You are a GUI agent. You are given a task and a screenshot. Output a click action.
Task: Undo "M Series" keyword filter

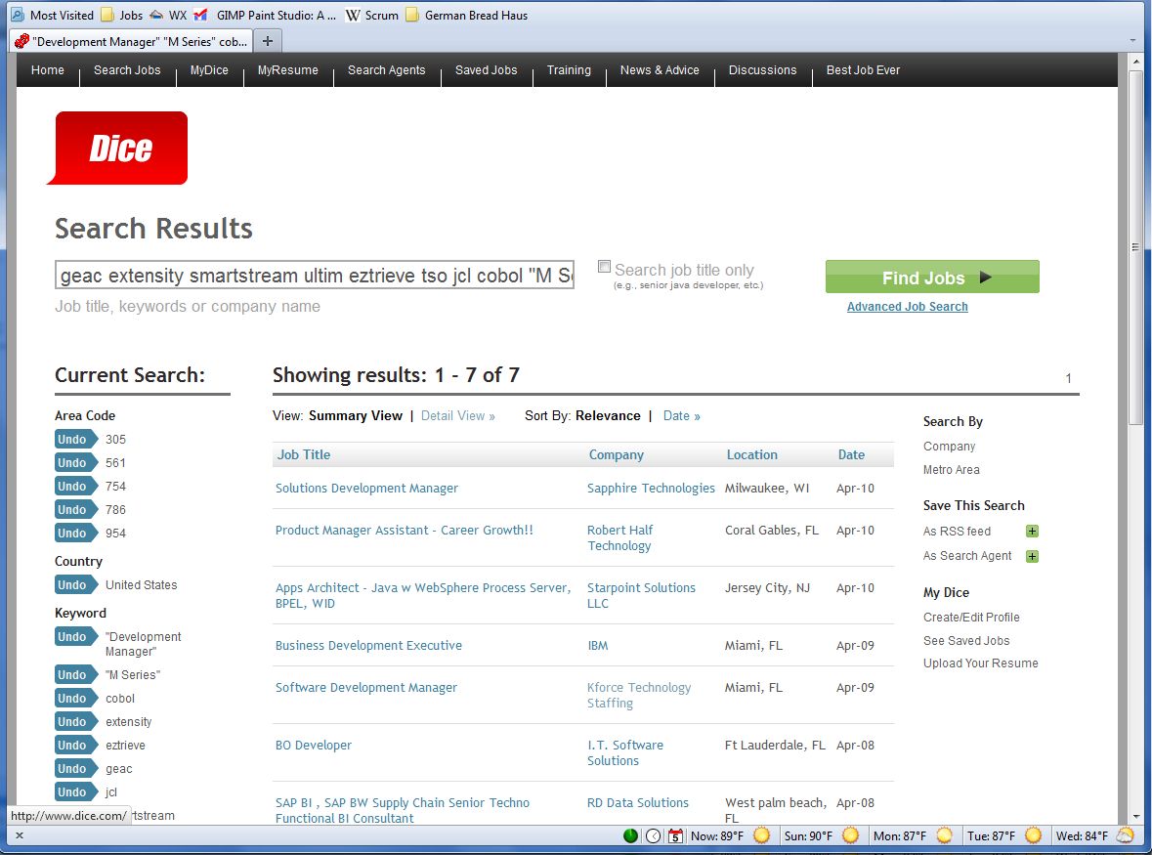75,675
